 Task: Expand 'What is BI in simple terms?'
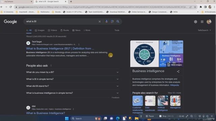(x=73, y=79)
